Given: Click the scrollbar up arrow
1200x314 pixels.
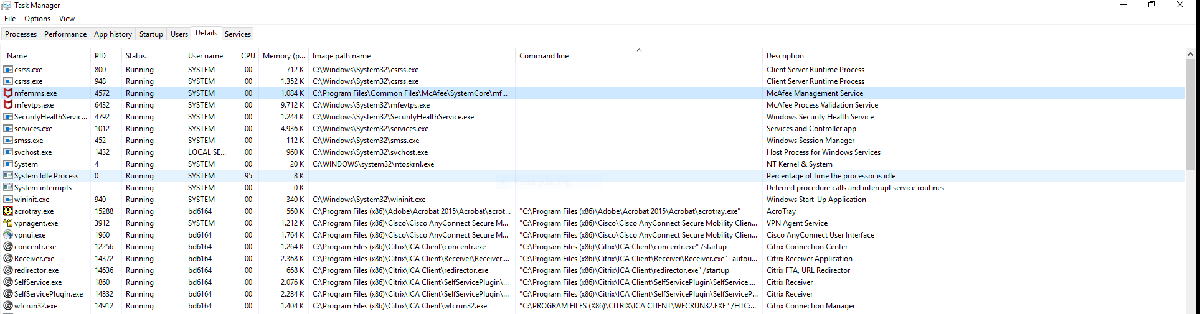Looking at the screenshot, I should tap(1191, 55).
